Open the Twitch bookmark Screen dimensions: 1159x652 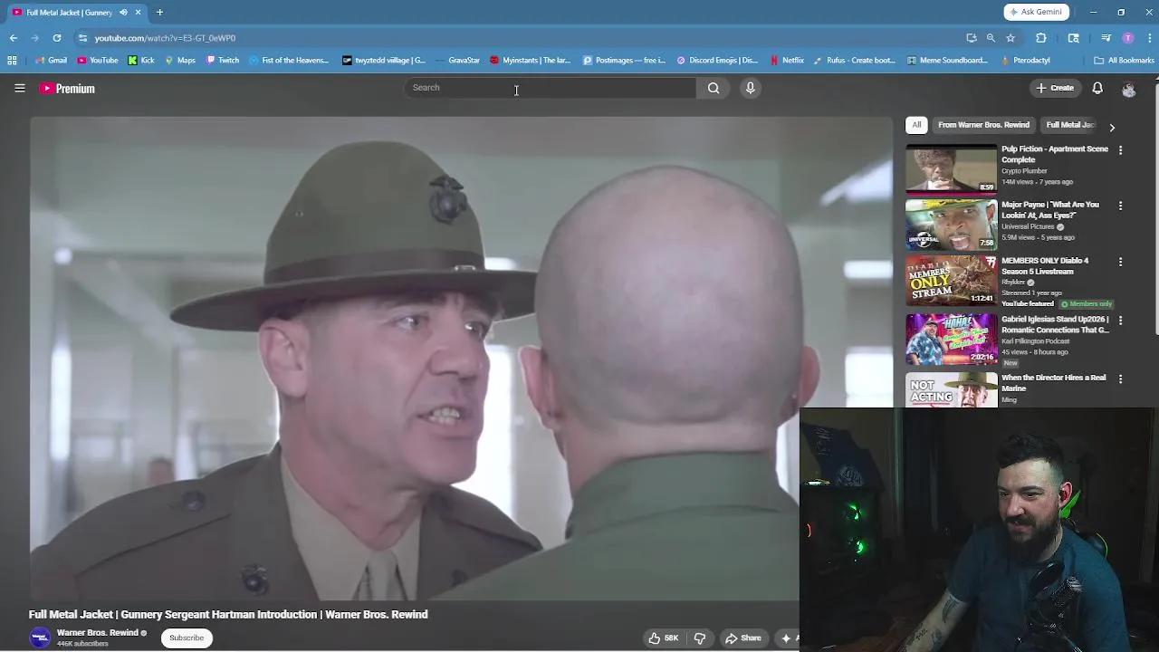[x=222, y=61]
